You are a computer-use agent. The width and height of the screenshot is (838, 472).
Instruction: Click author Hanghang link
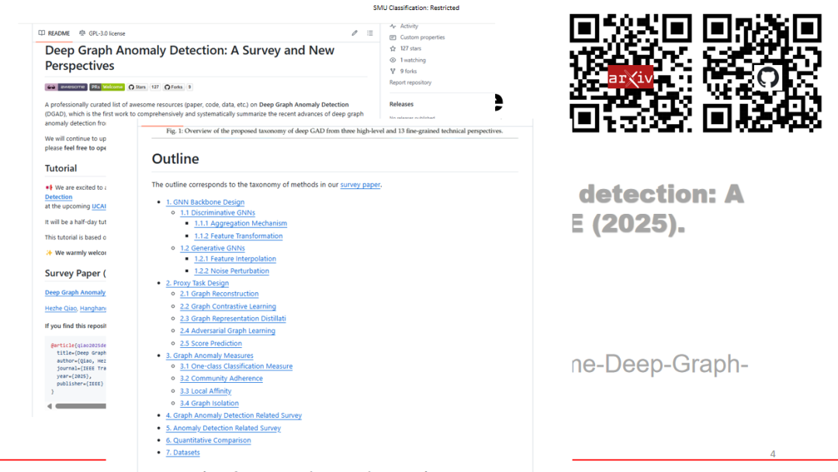coord(93,308)
